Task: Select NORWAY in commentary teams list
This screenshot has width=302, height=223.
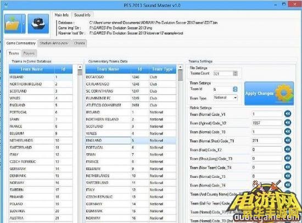Action: pos(131,218)
